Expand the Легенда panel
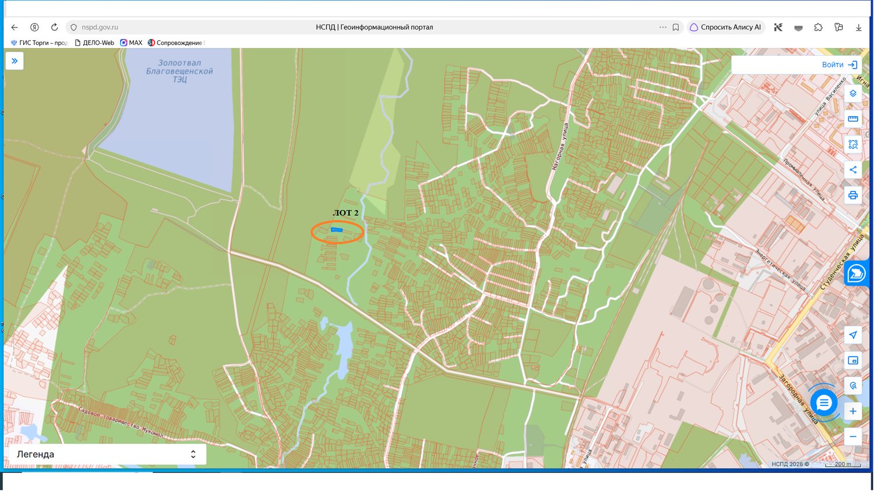The width and height of the screenshot is (874, 491). 108,454
